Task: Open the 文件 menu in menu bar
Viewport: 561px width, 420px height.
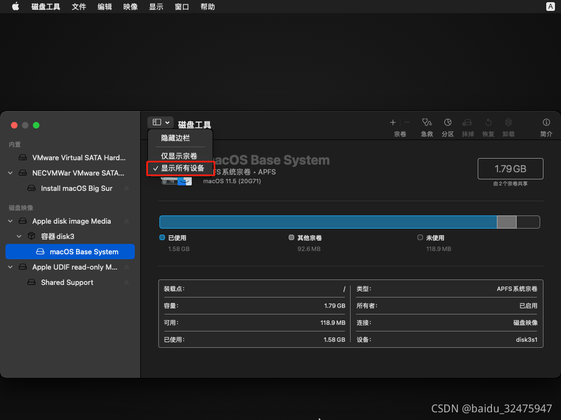Action: point(79,7)
